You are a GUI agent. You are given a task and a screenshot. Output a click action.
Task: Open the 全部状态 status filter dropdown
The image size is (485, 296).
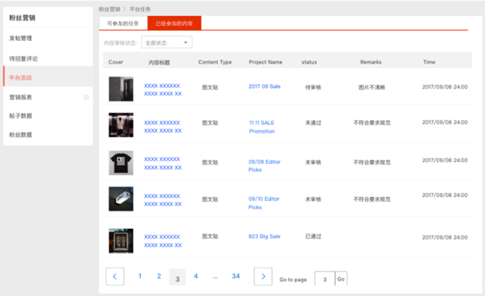167,43
